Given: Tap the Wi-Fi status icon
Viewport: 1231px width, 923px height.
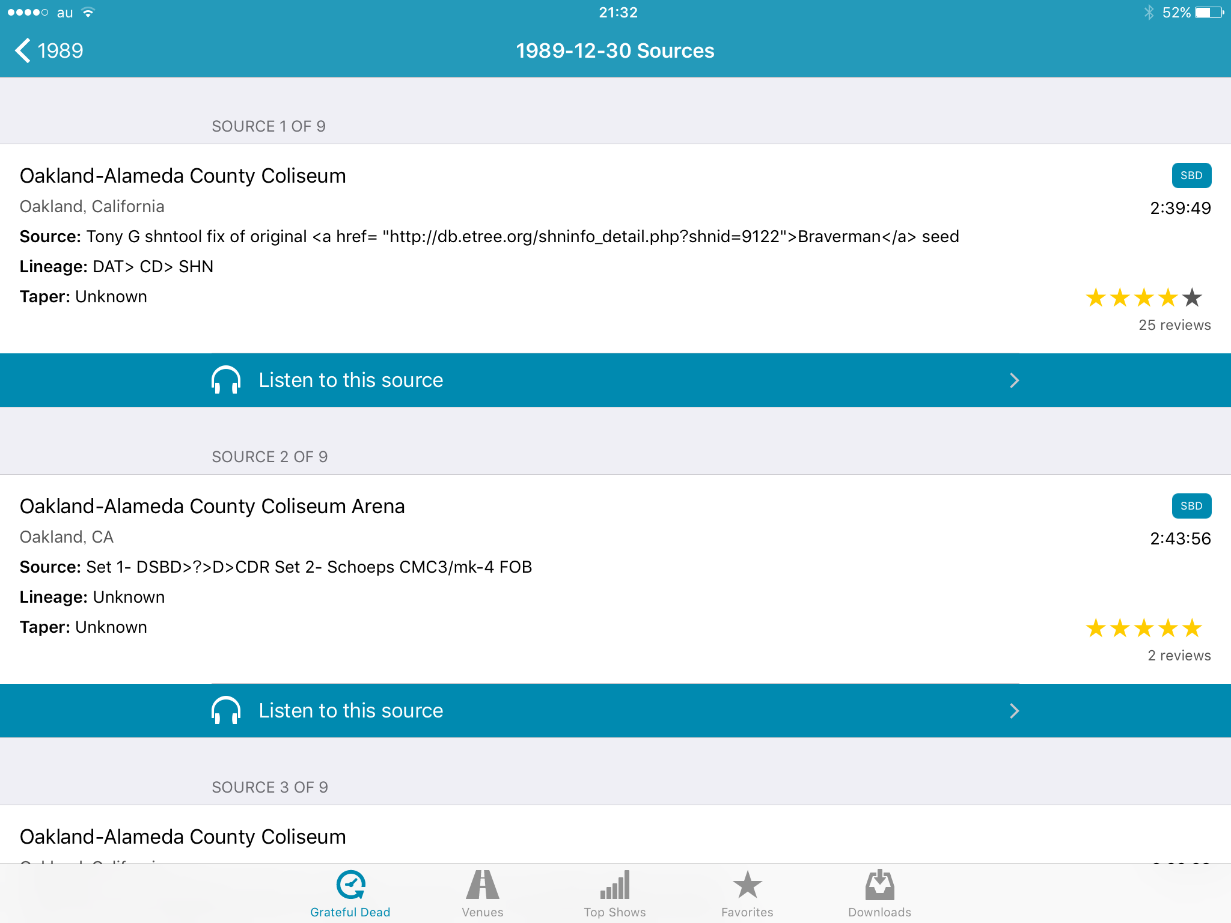Looking at the screenshot, I should [x=88, y=13].
